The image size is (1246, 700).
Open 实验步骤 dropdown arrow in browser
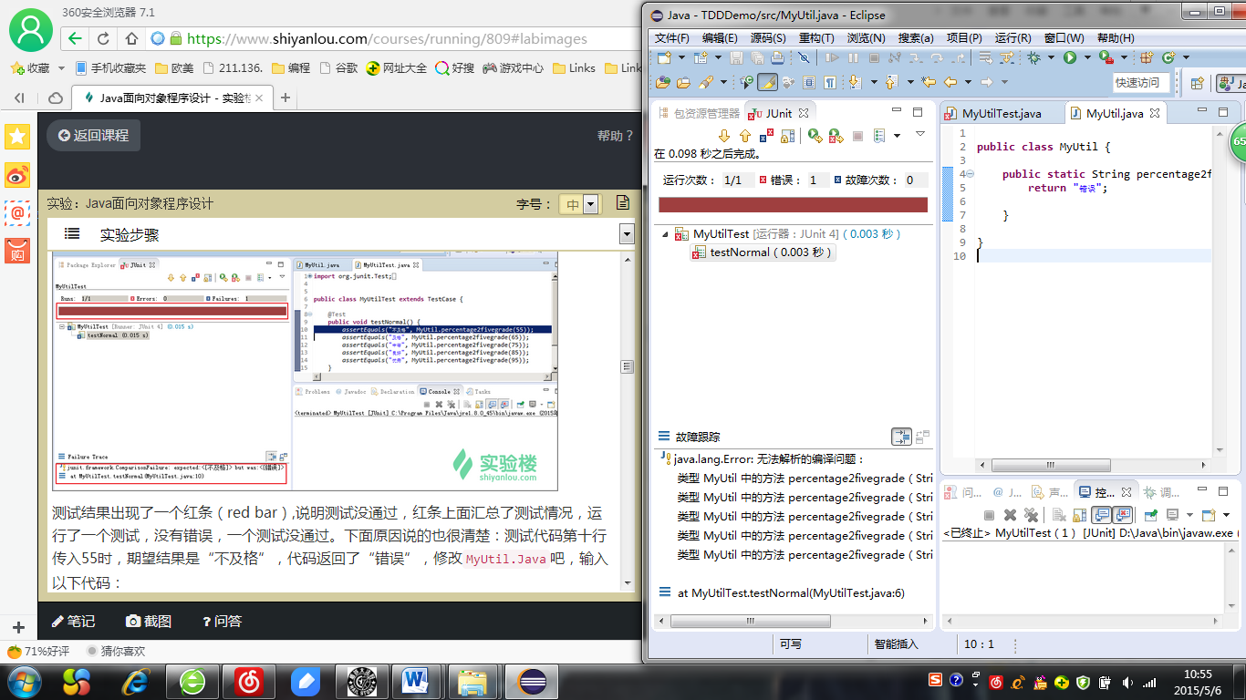click(627, 234)
